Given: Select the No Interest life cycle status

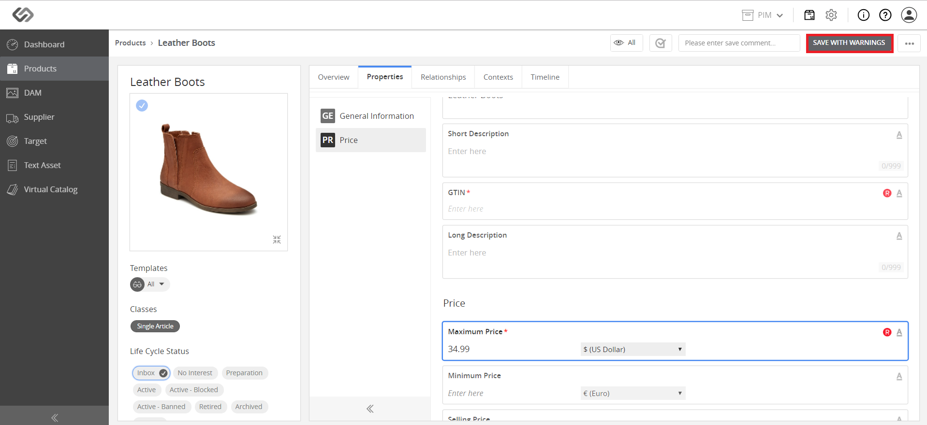Looking at the screenshot, I should [x=195, y=373].
